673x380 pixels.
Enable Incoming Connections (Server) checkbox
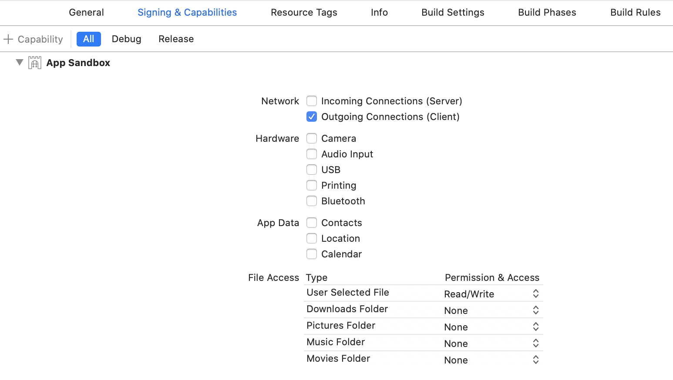pos(312,101)
